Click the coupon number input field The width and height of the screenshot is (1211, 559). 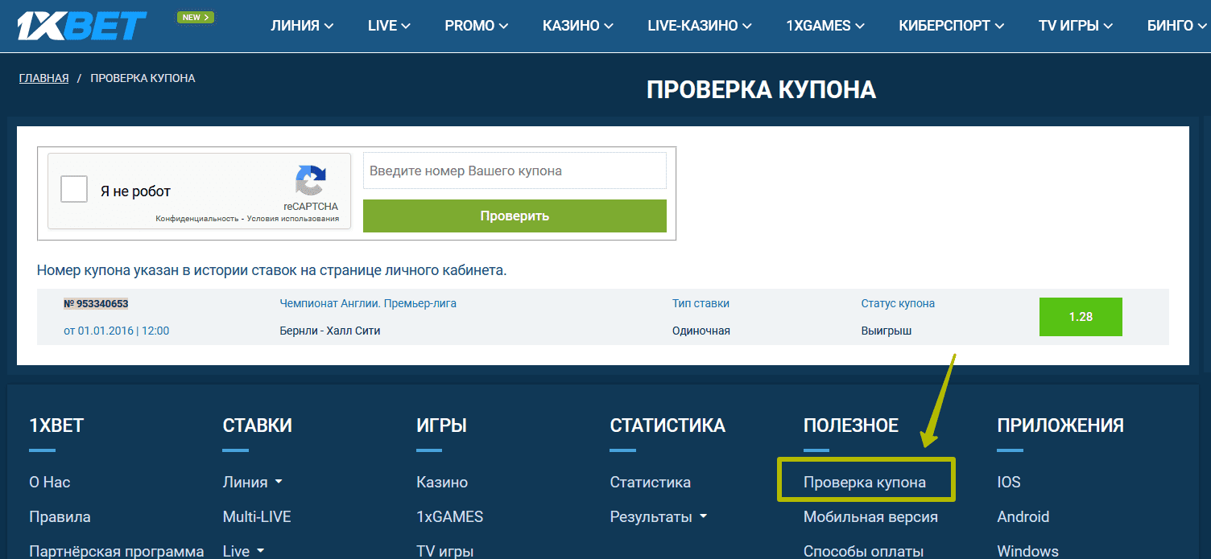point(515,170)
